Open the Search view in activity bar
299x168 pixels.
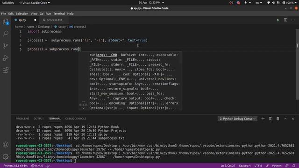point(6,34)
